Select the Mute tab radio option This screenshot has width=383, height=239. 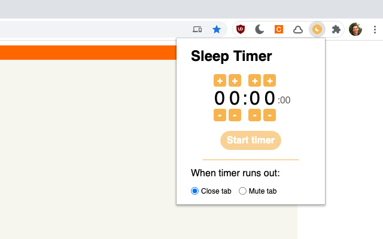[243, 191]
